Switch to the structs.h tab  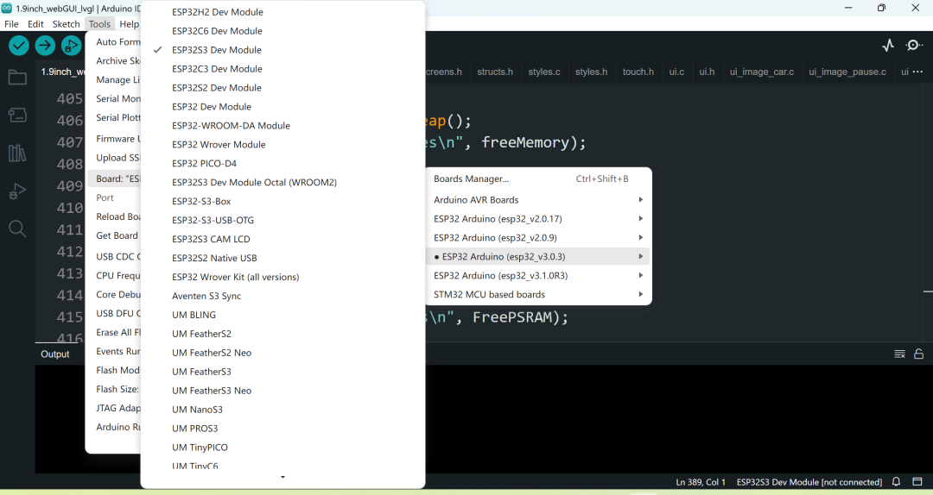(x=495, y=72)
